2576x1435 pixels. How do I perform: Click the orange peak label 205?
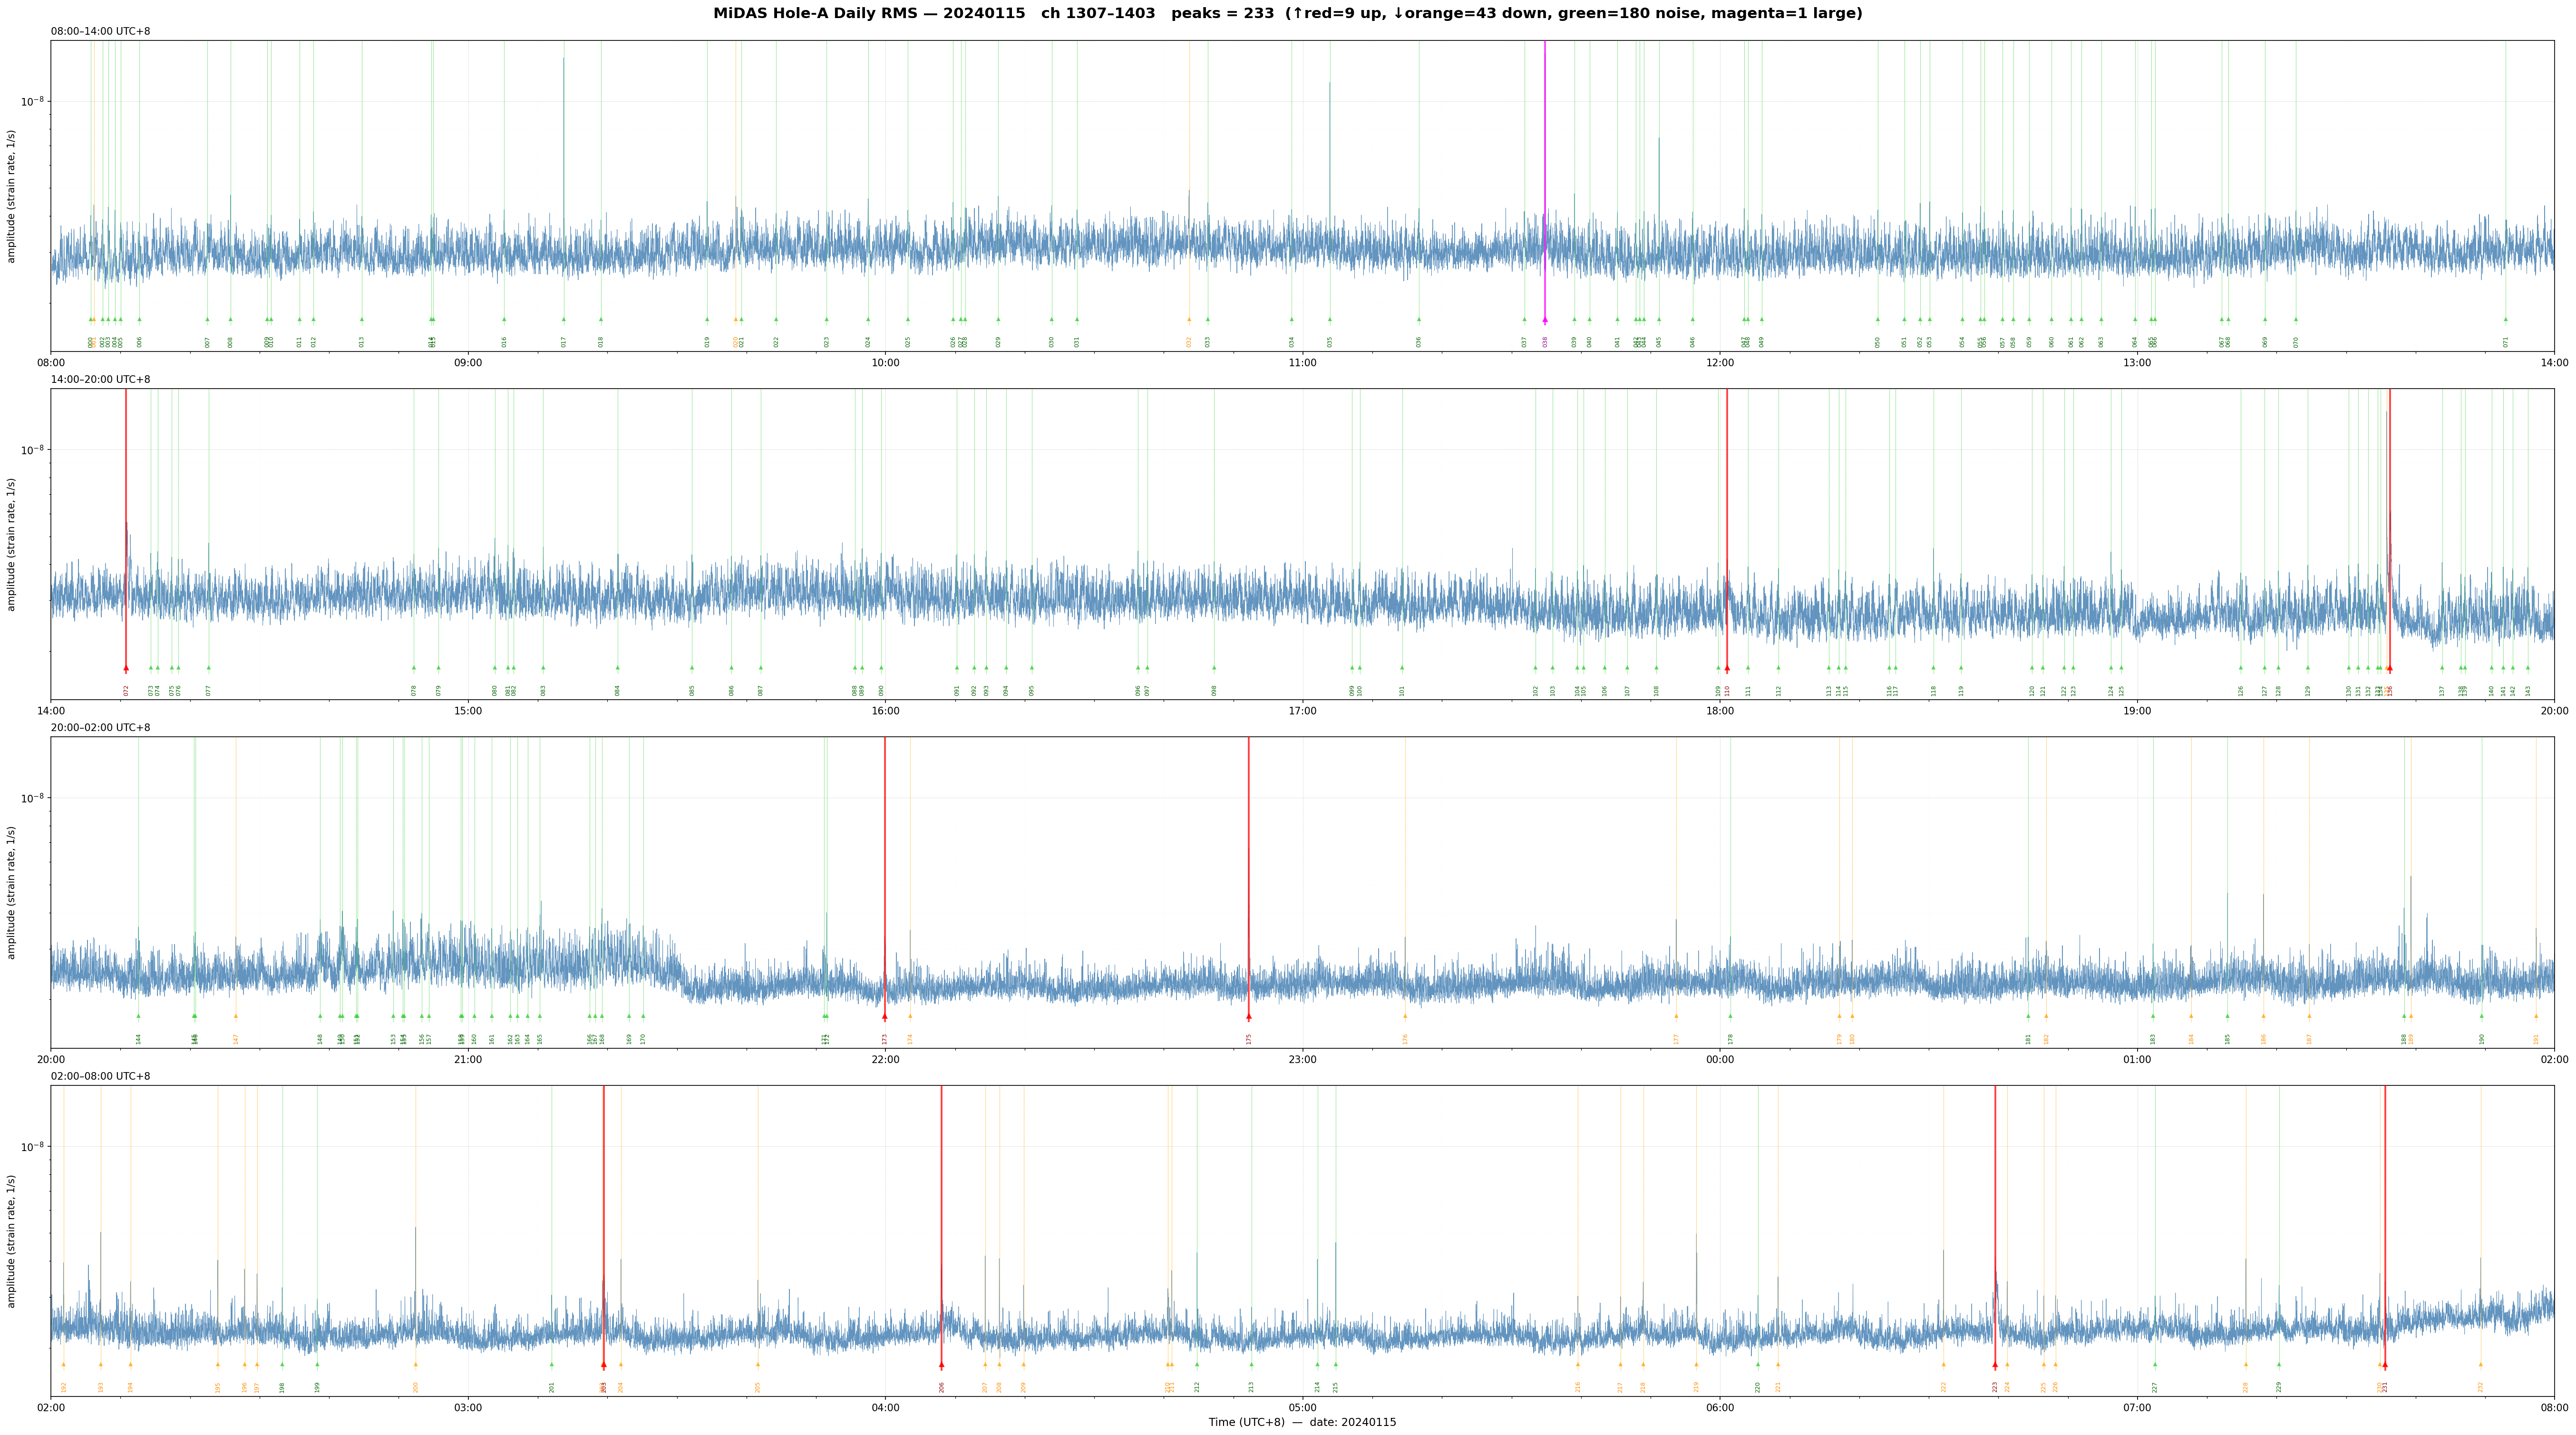(758, 1387)
